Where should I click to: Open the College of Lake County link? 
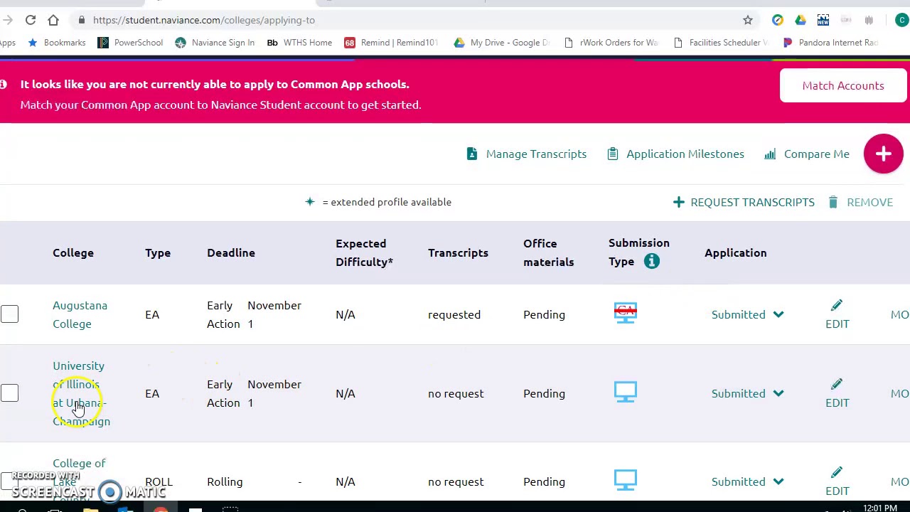pos(79,481)
